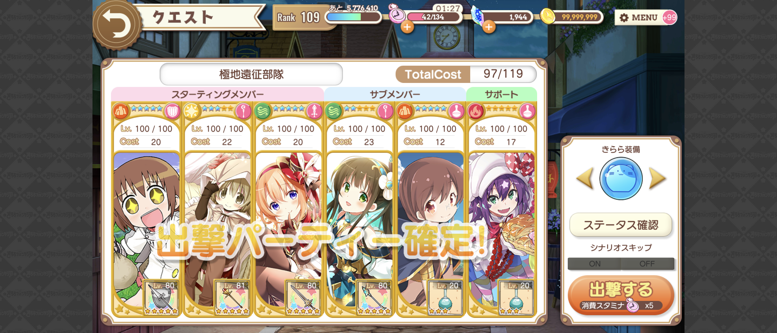Show next Kirara equipment with right arrow
Viewport: 777px width, 333px height.
[657, 178]
